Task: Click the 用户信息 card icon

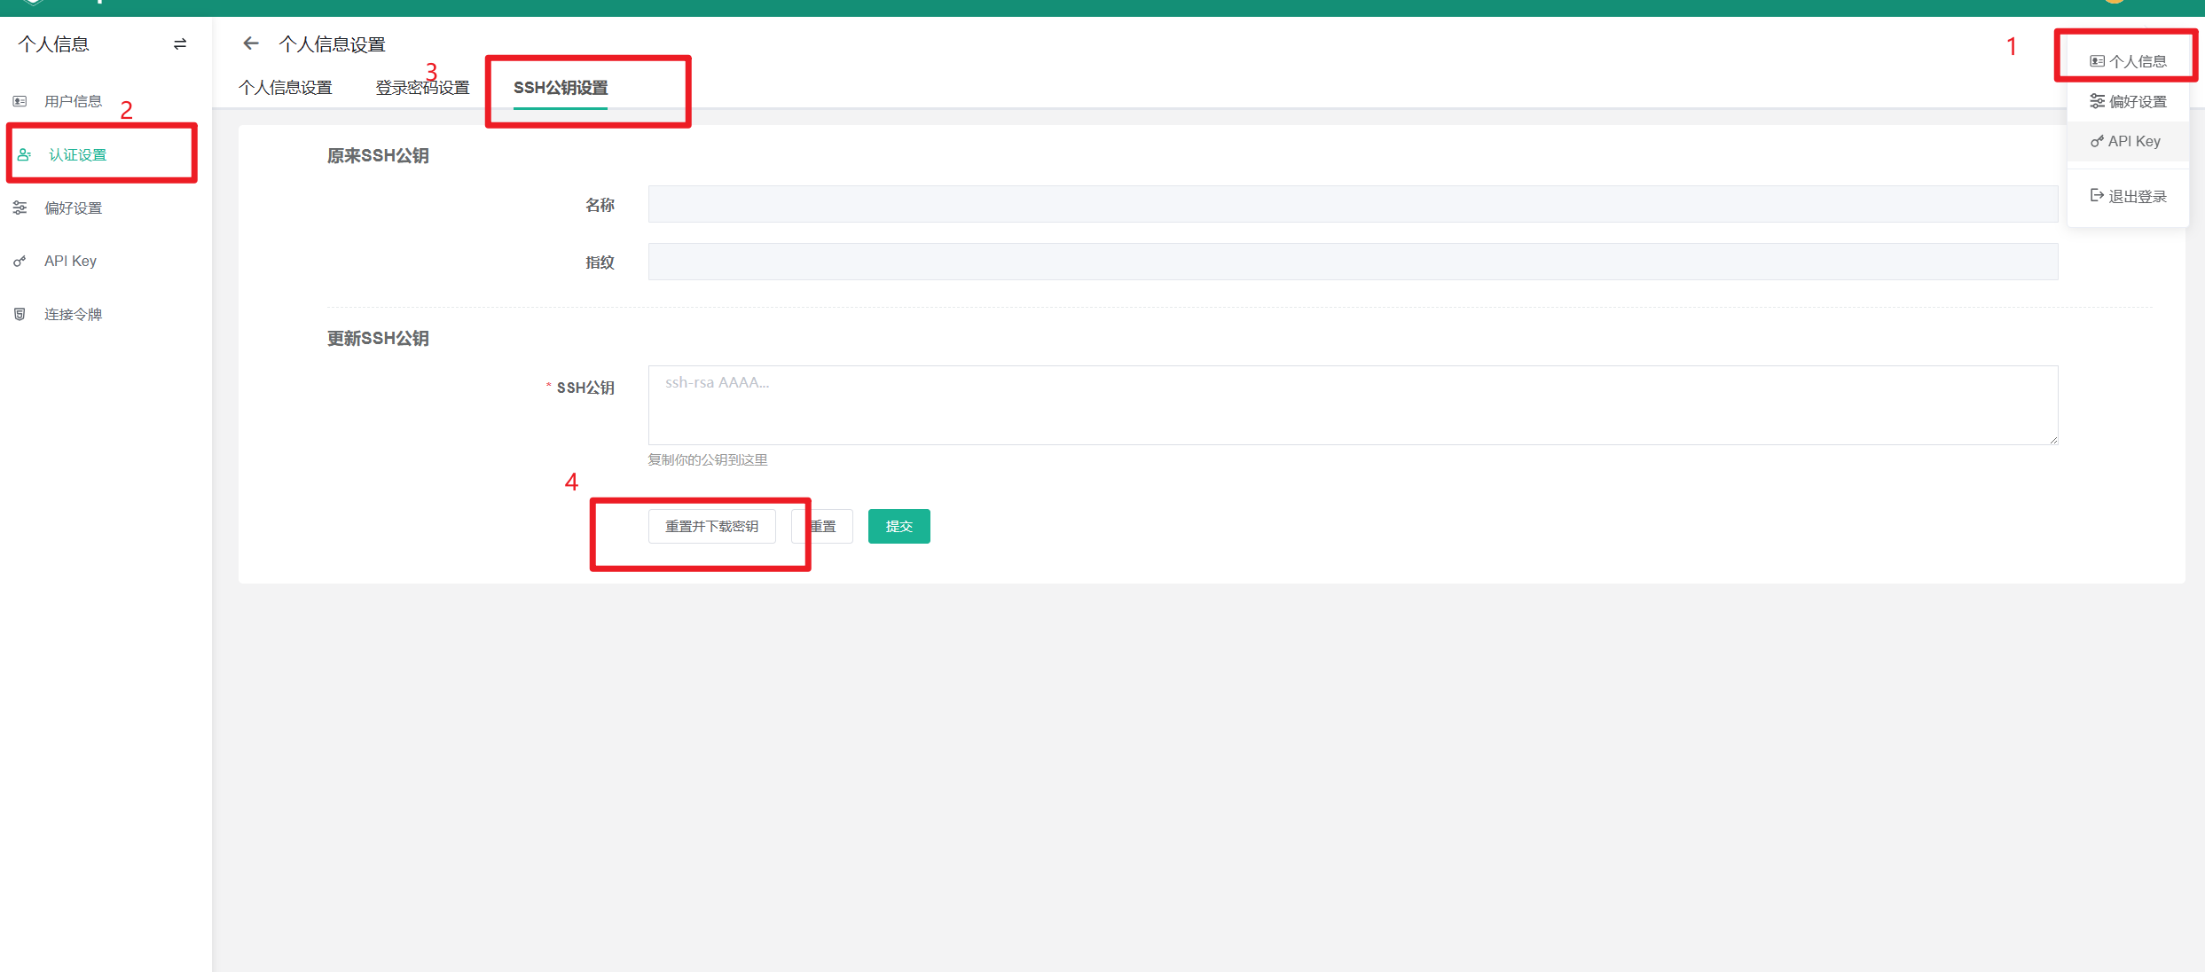Action: click(20, 101)
